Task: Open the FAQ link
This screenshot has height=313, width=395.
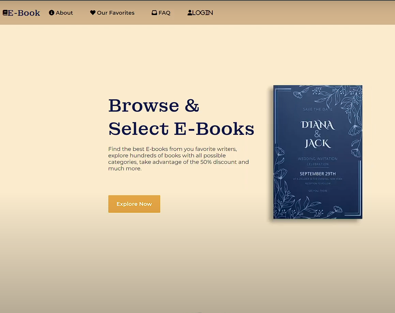Action: coord(164,13)
